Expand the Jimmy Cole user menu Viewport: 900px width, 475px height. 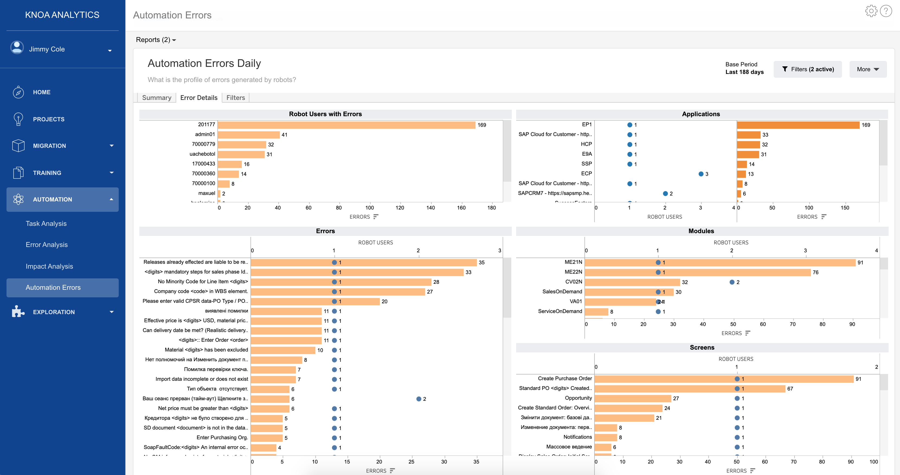[110, 51]
